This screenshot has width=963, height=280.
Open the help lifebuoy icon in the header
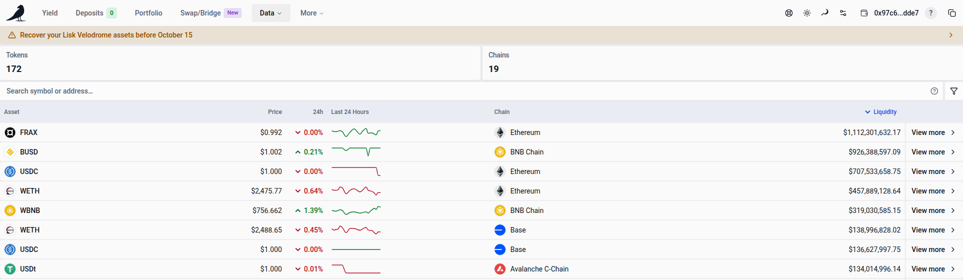click(789, 13)
